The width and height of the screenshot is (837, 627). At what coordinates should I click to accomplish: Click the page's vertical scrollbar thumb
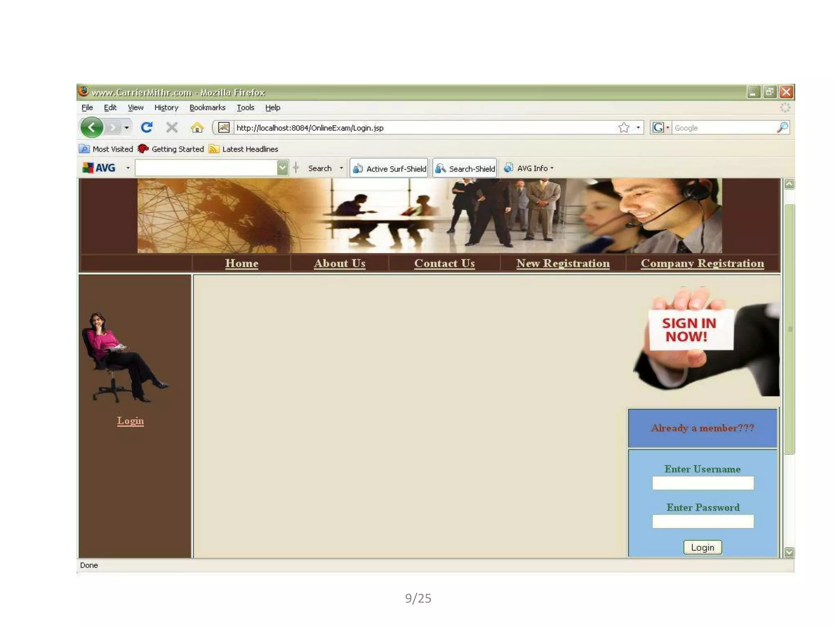pyautogui.click(x=789, y=329)
